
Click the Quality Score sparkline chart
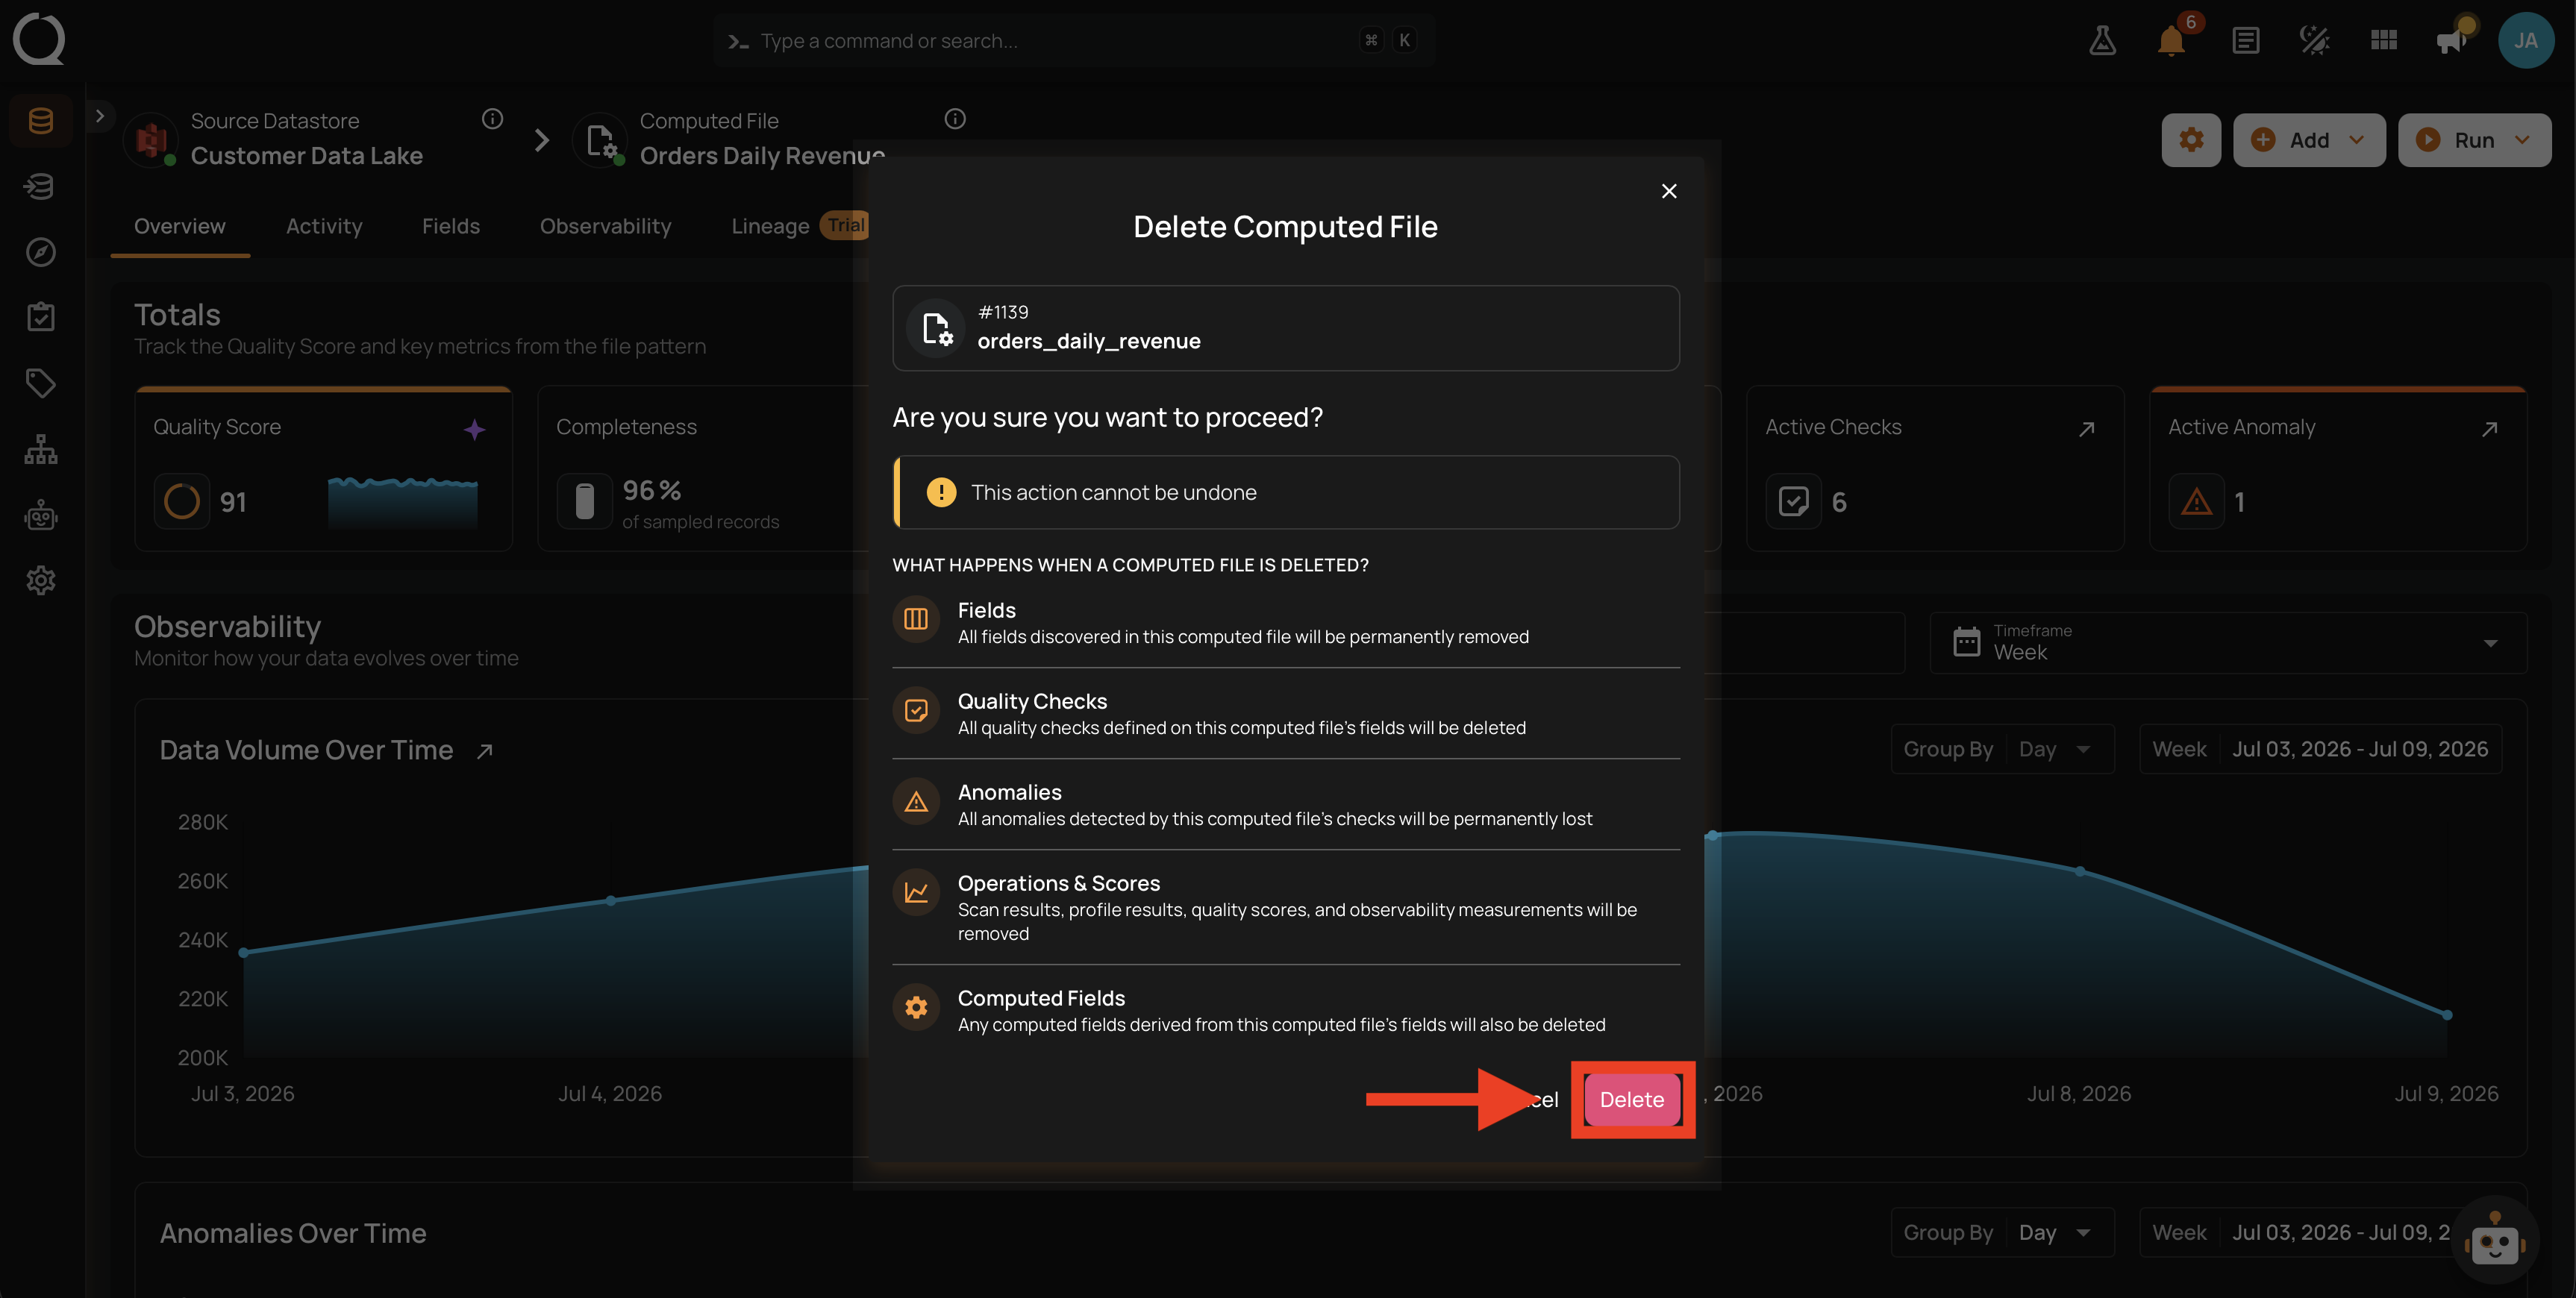pos(403,502)
